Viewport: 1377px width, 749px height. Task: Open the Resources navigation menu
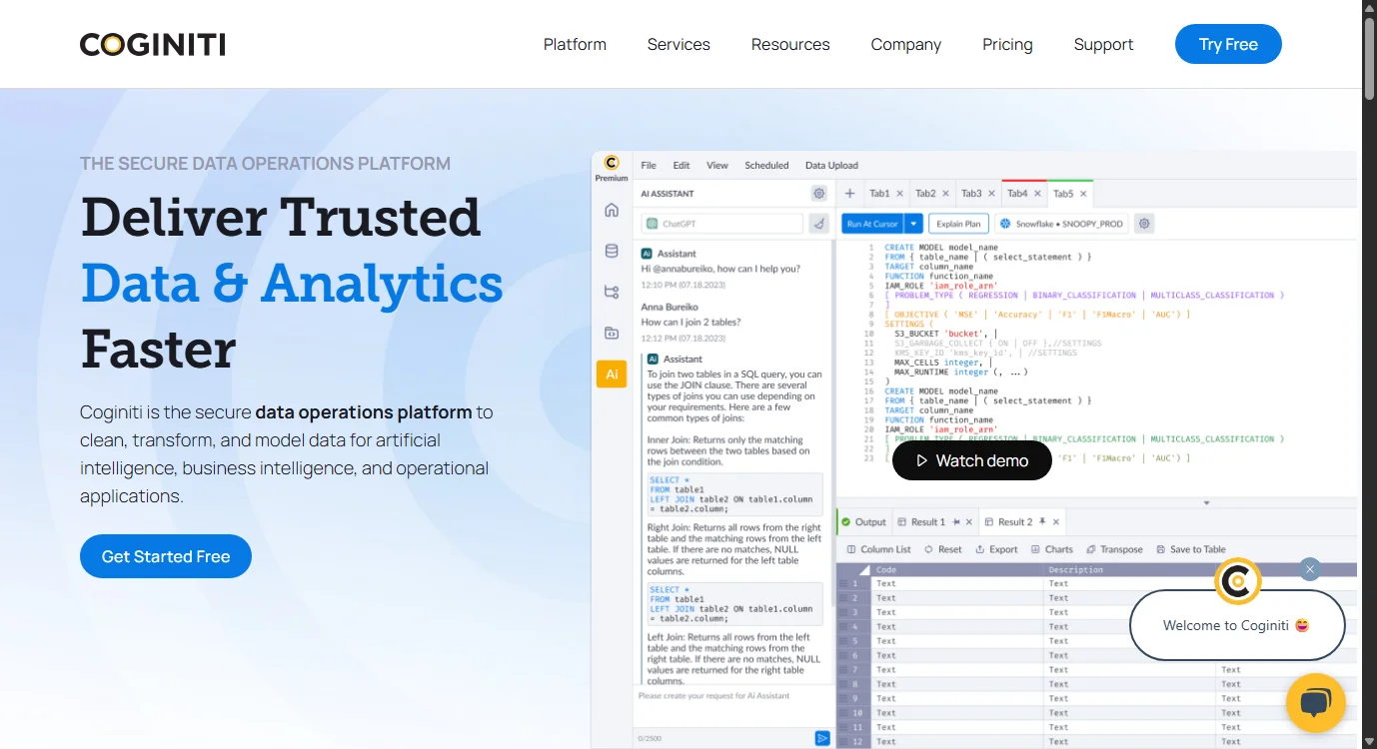[x=790, y=45]
